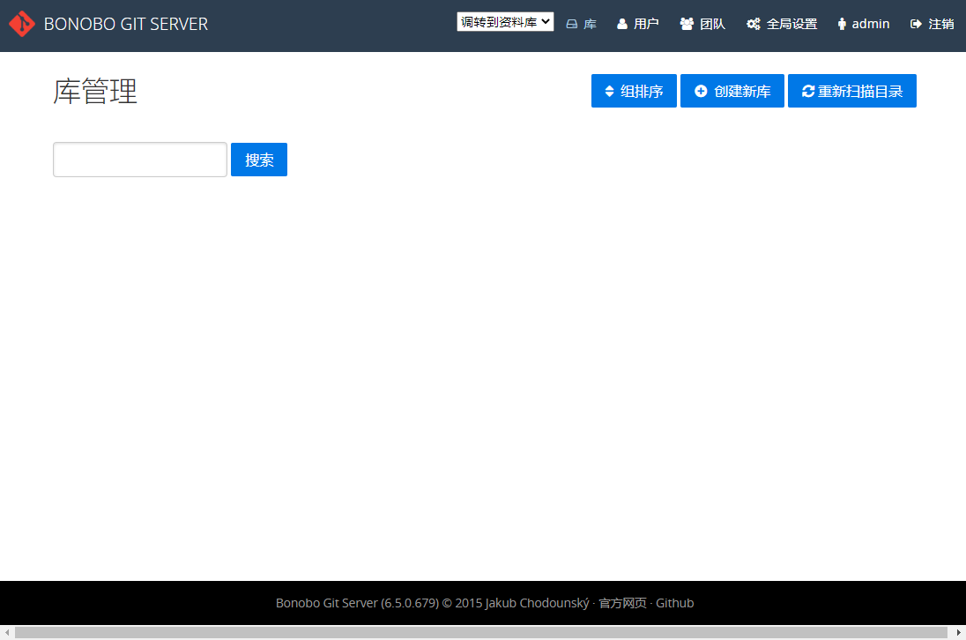Select 团队 from the navigation bar
Screen dimensions: 966x640
pos(702,24)
